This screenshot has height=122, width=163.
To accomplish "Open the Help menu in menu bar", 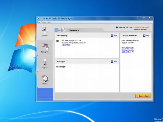I will click(49, 22).
